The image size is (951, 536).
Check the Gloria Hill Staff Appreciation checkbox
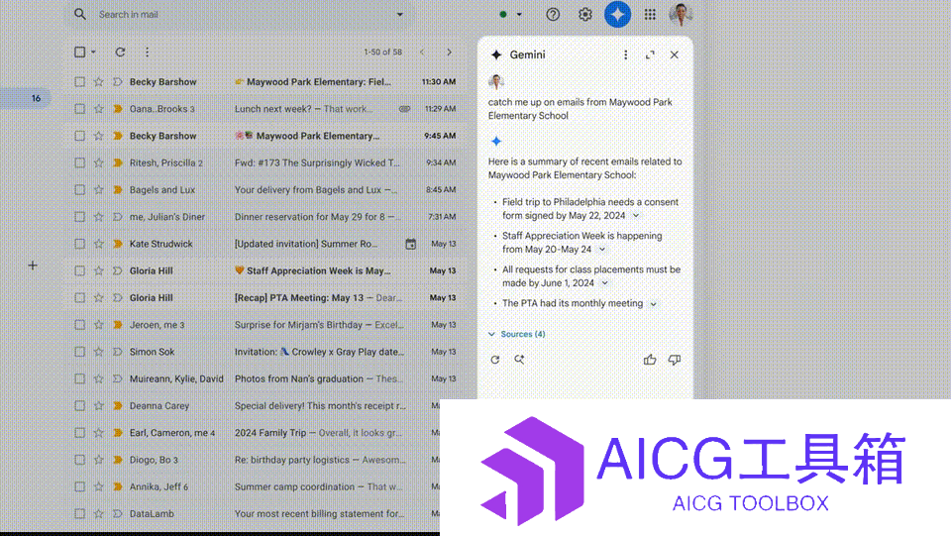79,270
